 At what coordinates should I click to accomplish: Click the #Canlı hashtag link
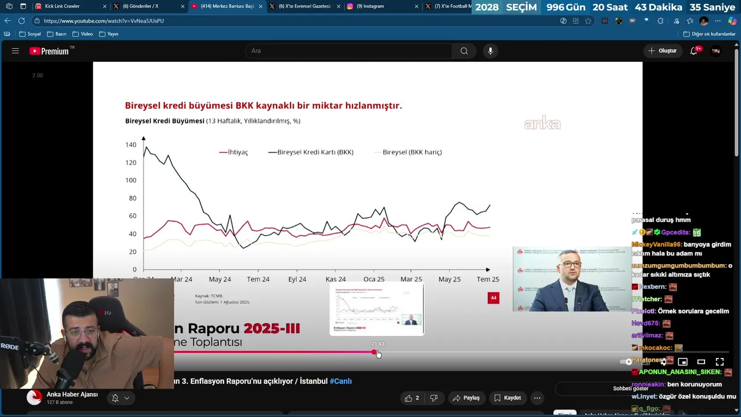pyautogui.click(x=340, y=381)
